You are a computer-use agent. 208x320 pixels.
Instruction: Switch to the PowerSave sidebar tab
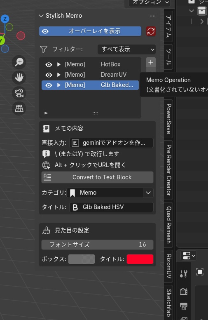pos(168,119)
